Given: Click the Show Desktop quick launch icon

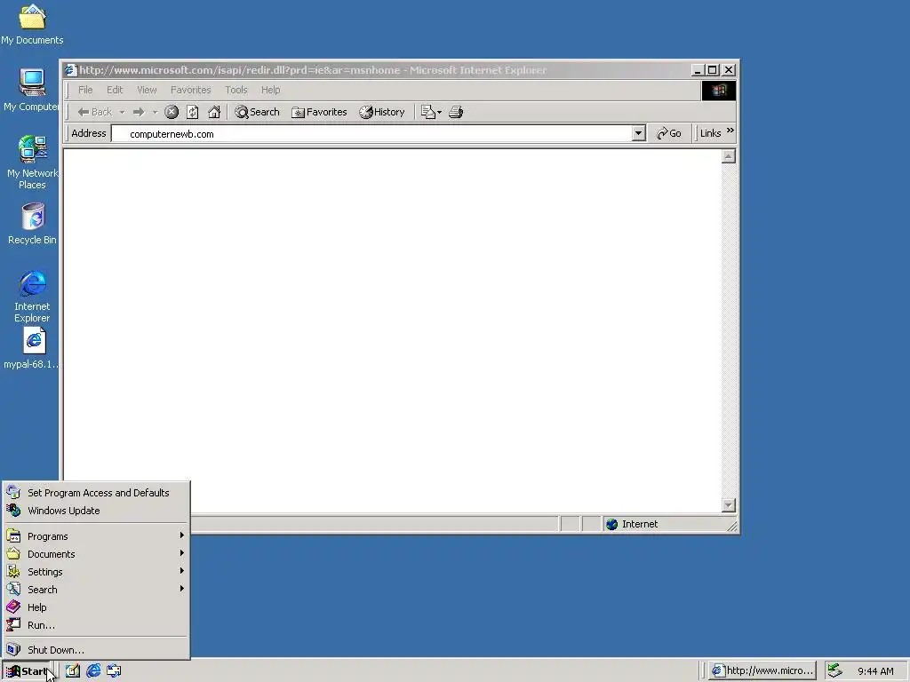Looking at the screenshot, I should tap(73, 671).
